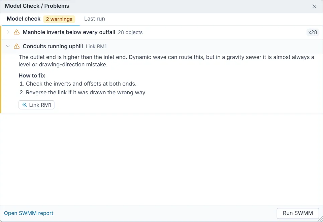Select the Model check tab
The width and height of the screenshot is (323, 222).
coord(24,19)
